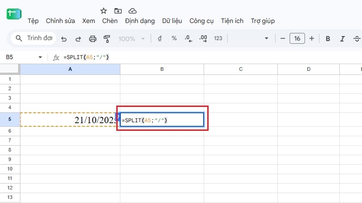Open the Tệp menu
This screenshot has width=362, height=203.
pos(33,21)
